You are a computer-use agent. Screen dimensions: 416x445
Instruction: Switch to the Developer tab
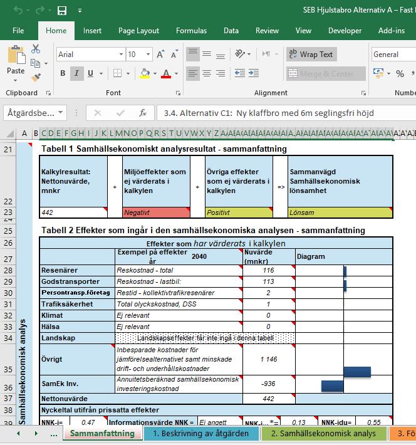tap(345, 31)
